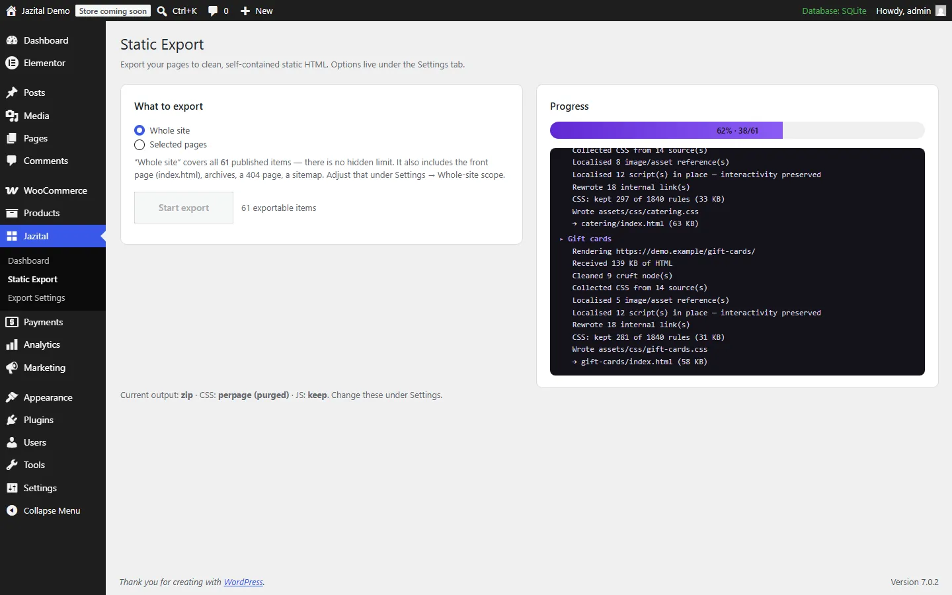Click the Store coming soon badge
This screenshot has width=952, height=595.
pos(113,11)
